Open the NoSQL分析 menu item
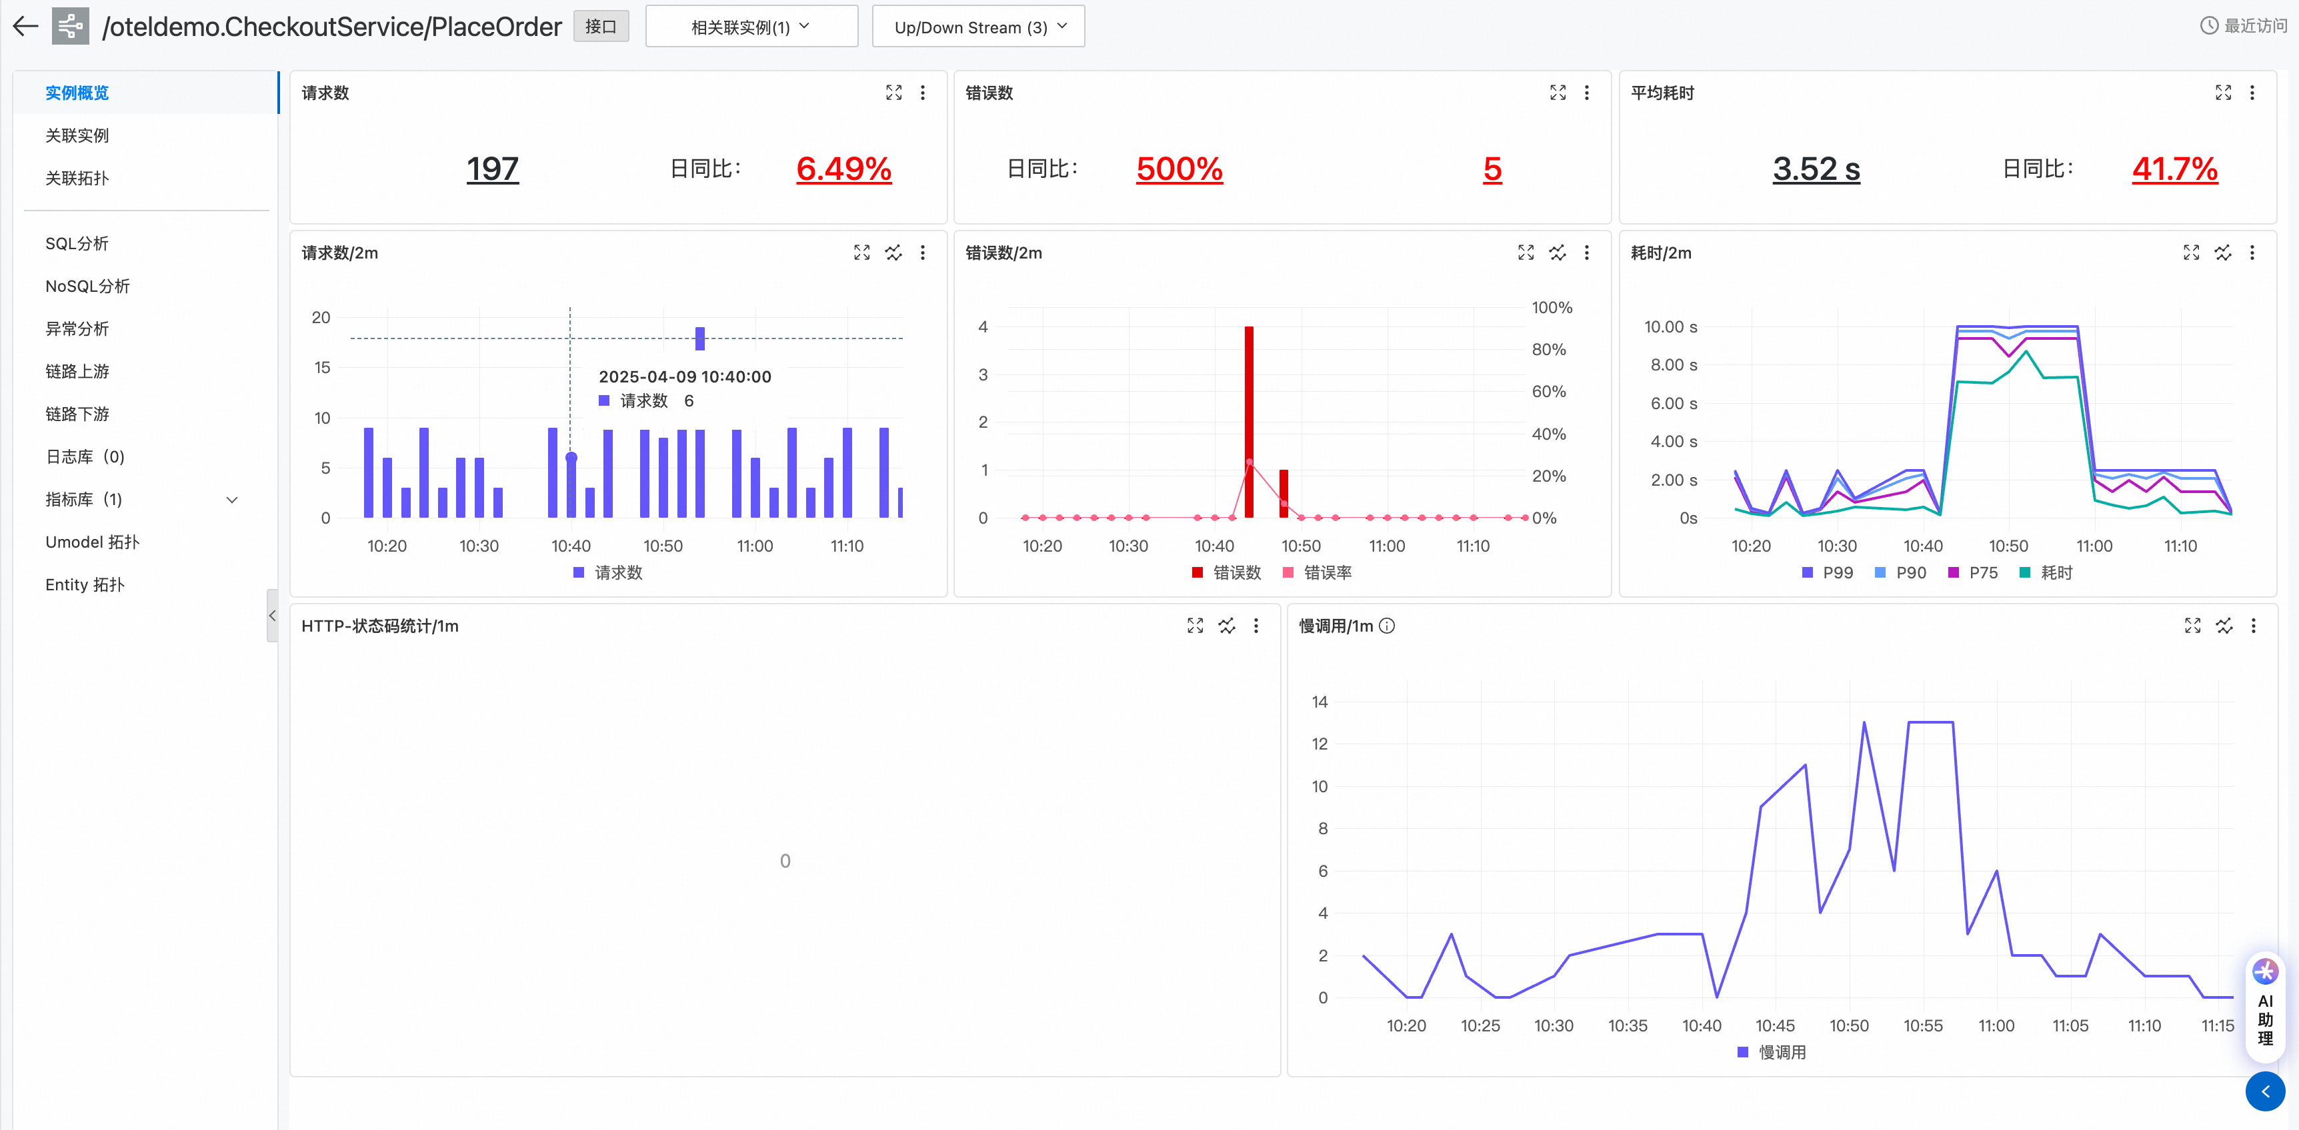Image resolution: width=2299 pixels, height=1130 pixels. click(145, 286)
